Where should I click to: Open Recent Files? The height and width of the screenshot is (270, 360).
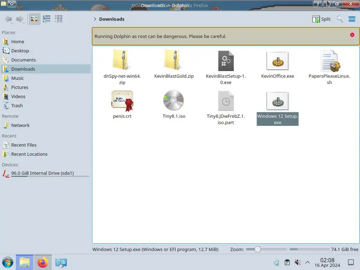(x=45, y=145)
